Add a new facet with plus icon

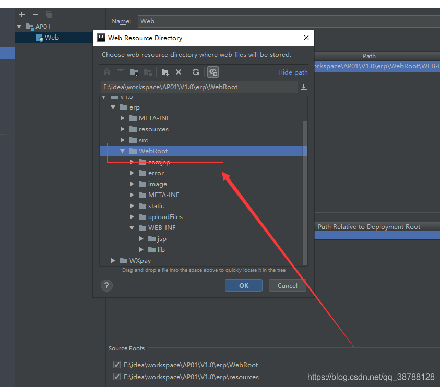click(x=22, y=15)
